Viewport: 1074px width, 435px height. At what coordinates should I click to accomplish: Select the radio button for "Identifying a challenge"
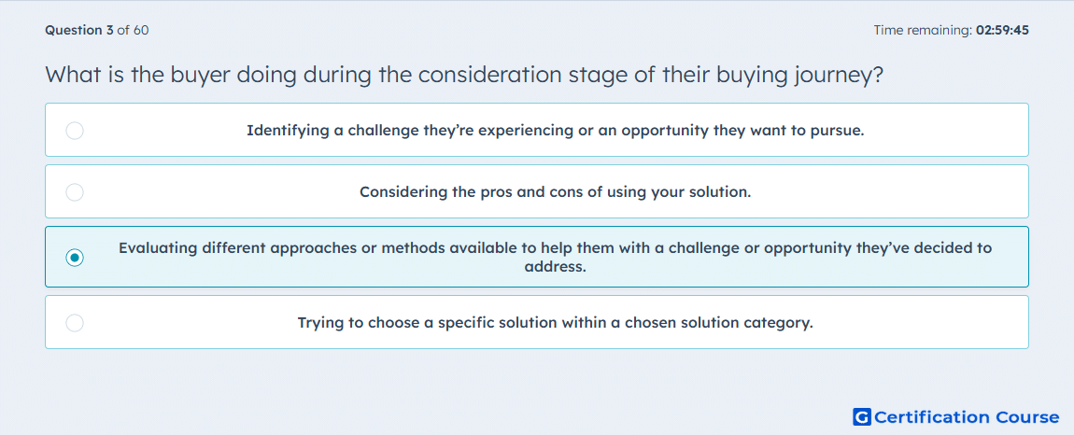[75, 130]
